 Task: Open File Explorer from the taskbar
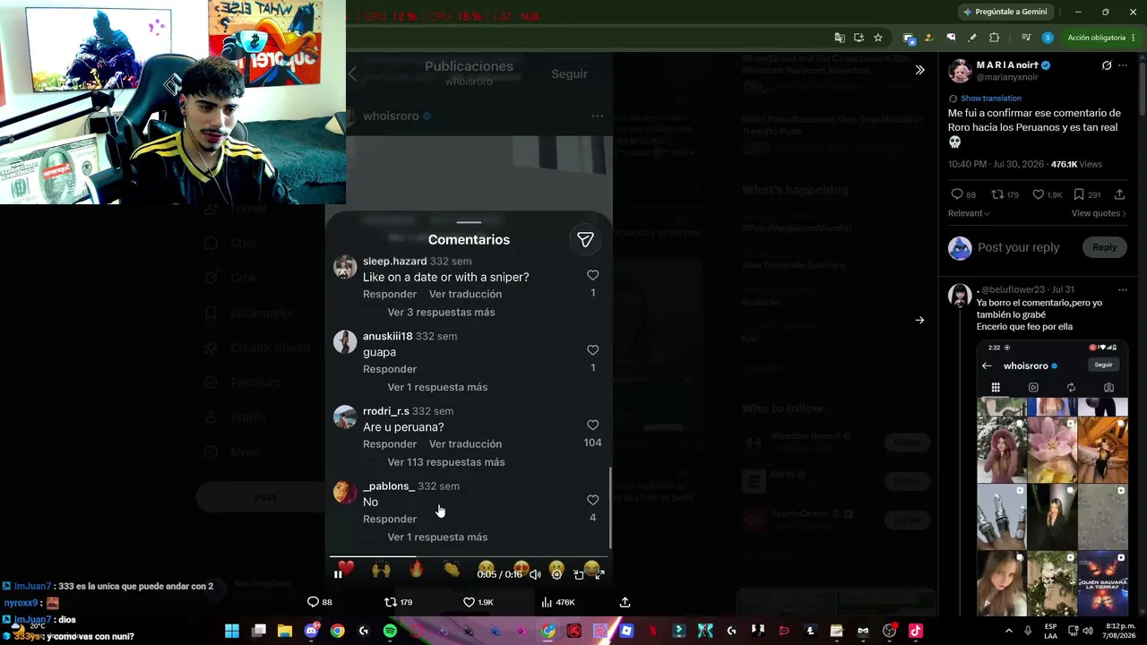coord(285,631)
